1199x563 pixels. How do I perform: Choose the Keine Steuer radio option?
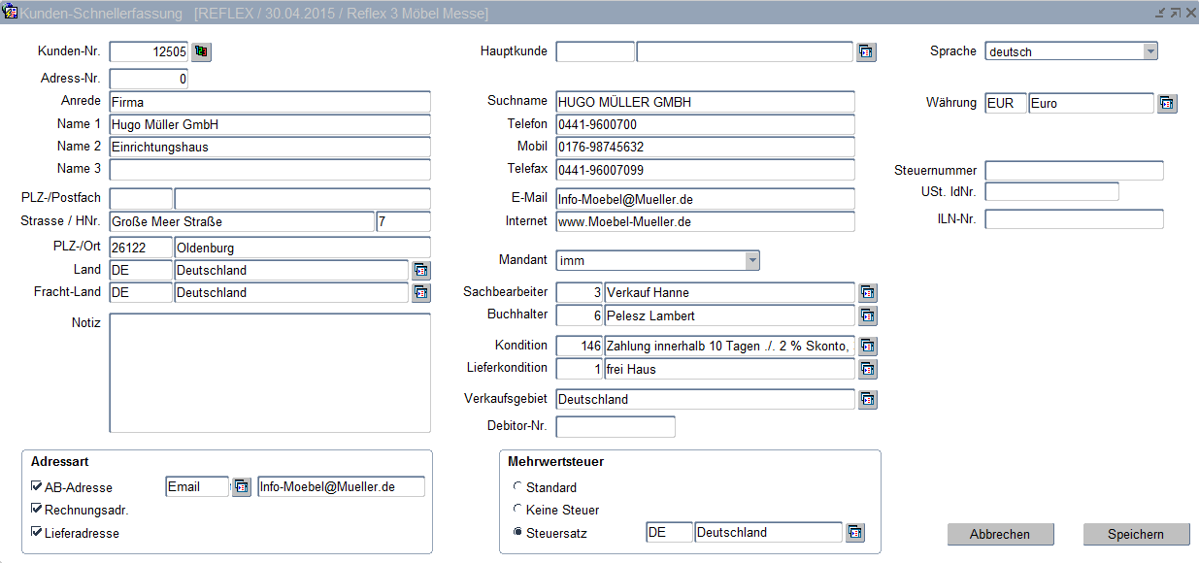[517, 510]
